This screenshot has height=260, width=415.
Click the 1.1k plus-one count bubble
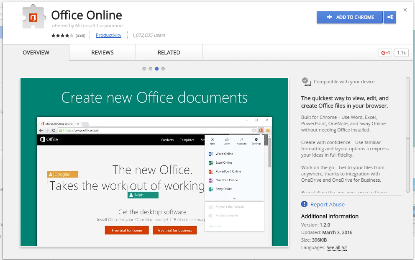click(401, 53)
